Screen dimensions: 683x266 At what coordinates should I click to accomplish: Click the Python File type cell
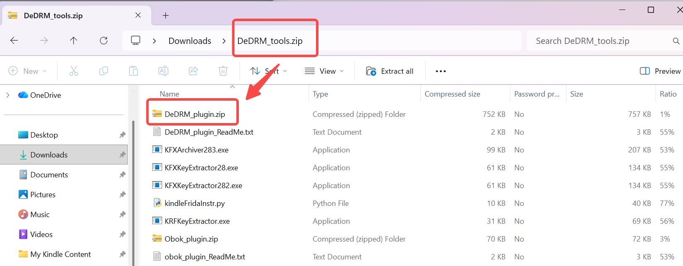[x=331, y=203]
